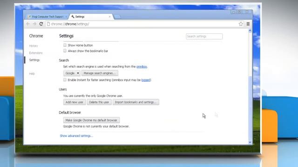
Task: Open History in the sidebar
Action: (x=34, y=46)
